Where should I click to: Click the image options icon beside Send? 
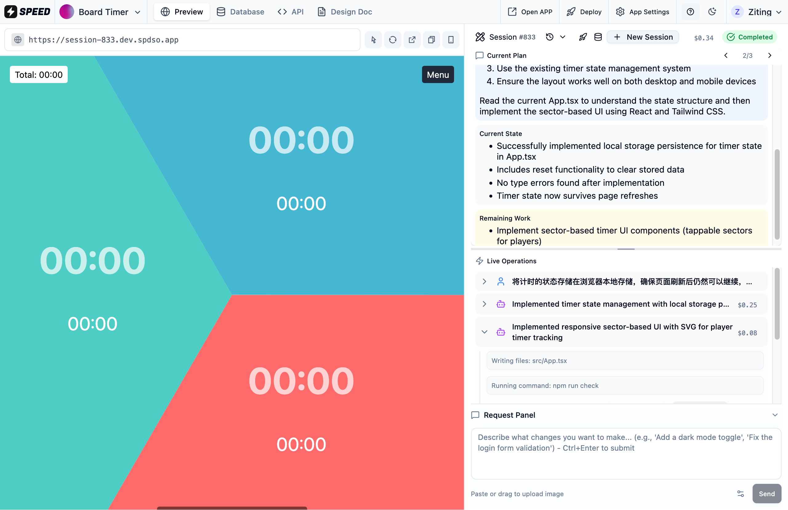[740, 494]
